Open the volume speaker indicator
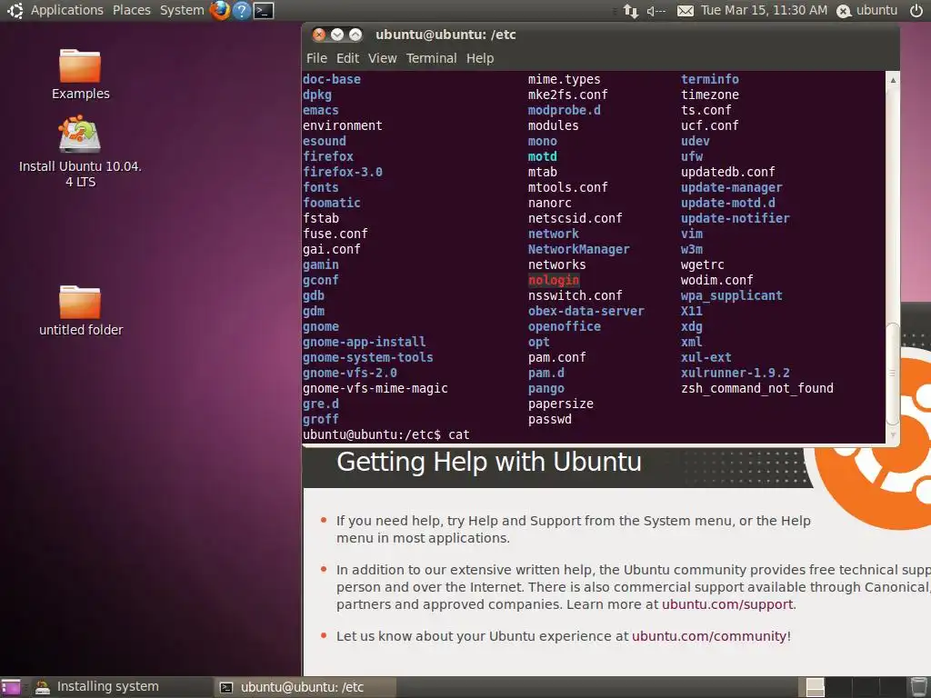Image resolution: width=931 pixels, height=698 pixels. pos(656,11)
